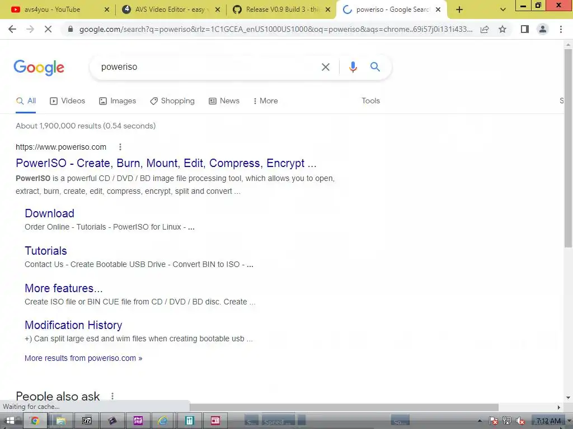
Task: Open Action Center flag tray icon
Action: click(494, 421)
